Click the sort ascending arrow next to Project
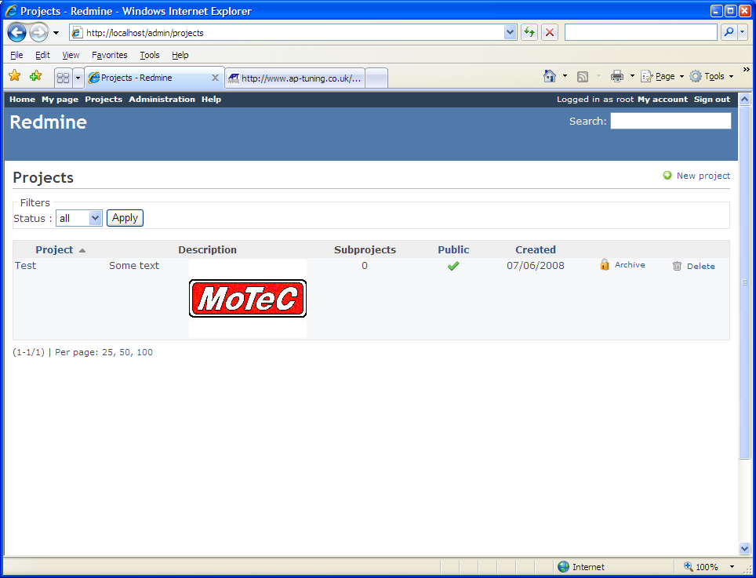Image resolution: width=756 pixels, height=578 pixels. coord(82,251)
